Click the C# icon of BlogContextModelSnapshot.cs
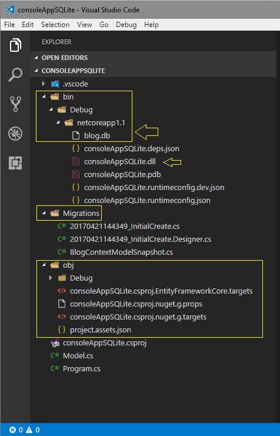280x436 pixels. coord(62,252)
